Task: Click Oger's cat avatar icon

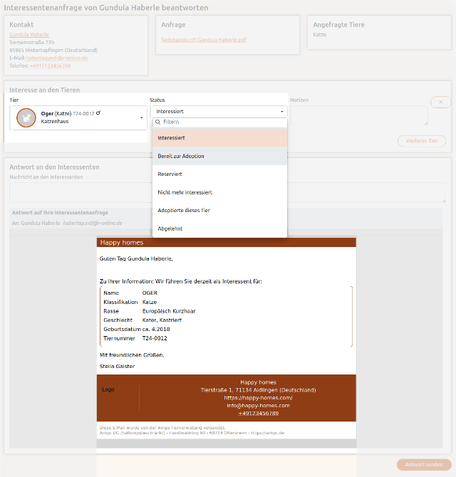Action: point(26,117)
